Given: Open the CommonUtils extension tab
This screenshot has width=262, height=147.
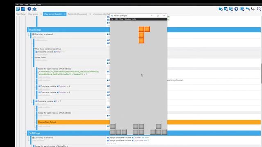Looking at the screenshot, I should 102,14.
